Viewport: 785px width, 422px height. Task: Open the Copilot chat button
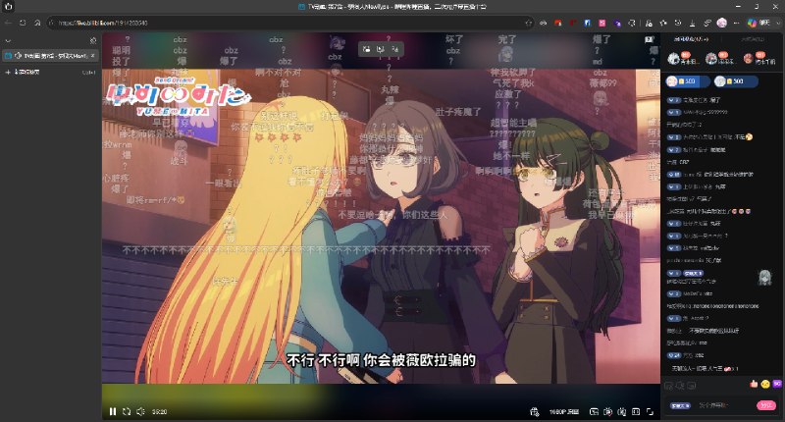point(759,23)
